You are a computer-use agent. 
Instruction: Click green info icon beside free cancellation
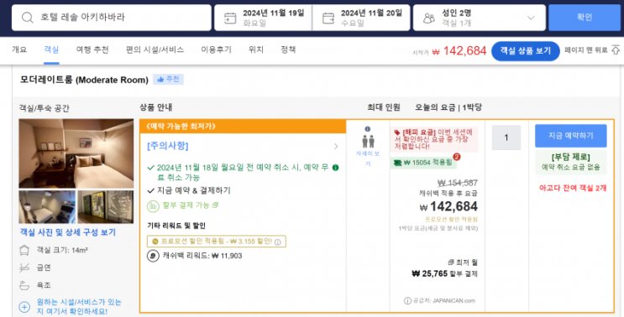coord(335,168)
